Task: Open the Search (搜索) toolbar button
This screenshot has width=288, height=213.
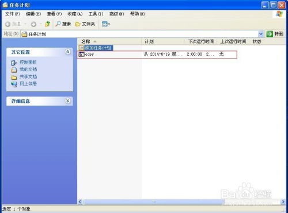Action: click(63, 24)
